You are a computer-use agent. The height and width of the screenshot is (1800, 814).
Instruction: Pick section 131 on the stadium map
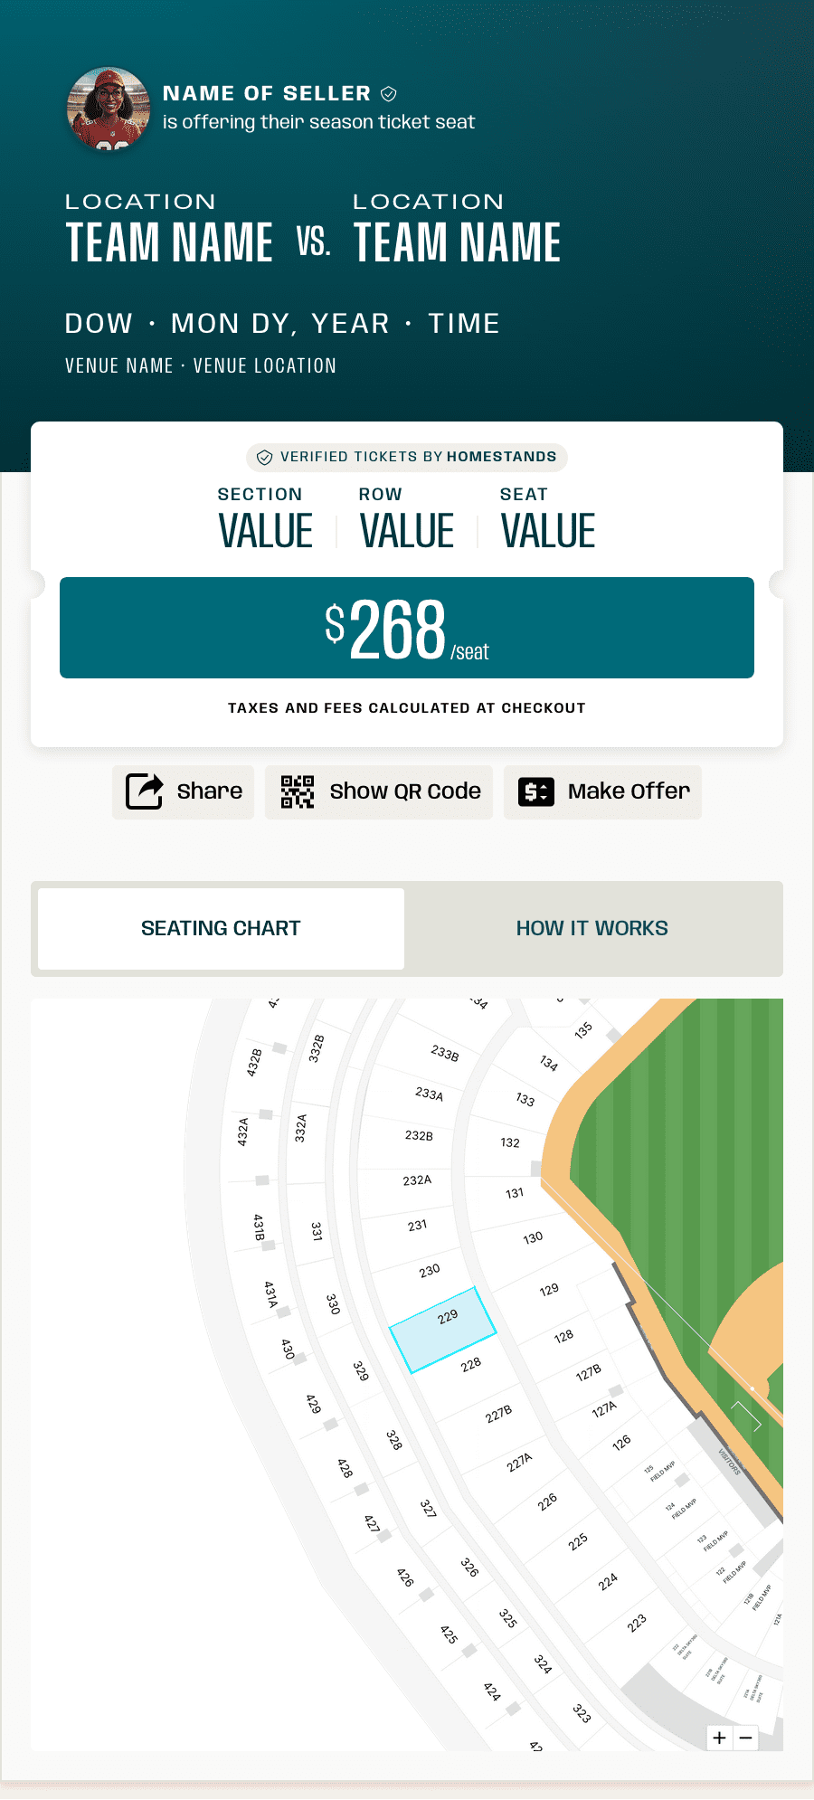point(514,1194)
